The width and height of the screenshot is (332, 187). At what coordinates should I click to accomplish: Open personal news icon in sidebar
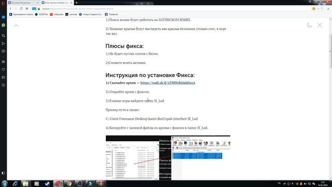point(4,77)
